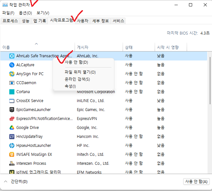Minimize the Task Manager window
This screenshot has height=191, width=212.
coord(176,5)
